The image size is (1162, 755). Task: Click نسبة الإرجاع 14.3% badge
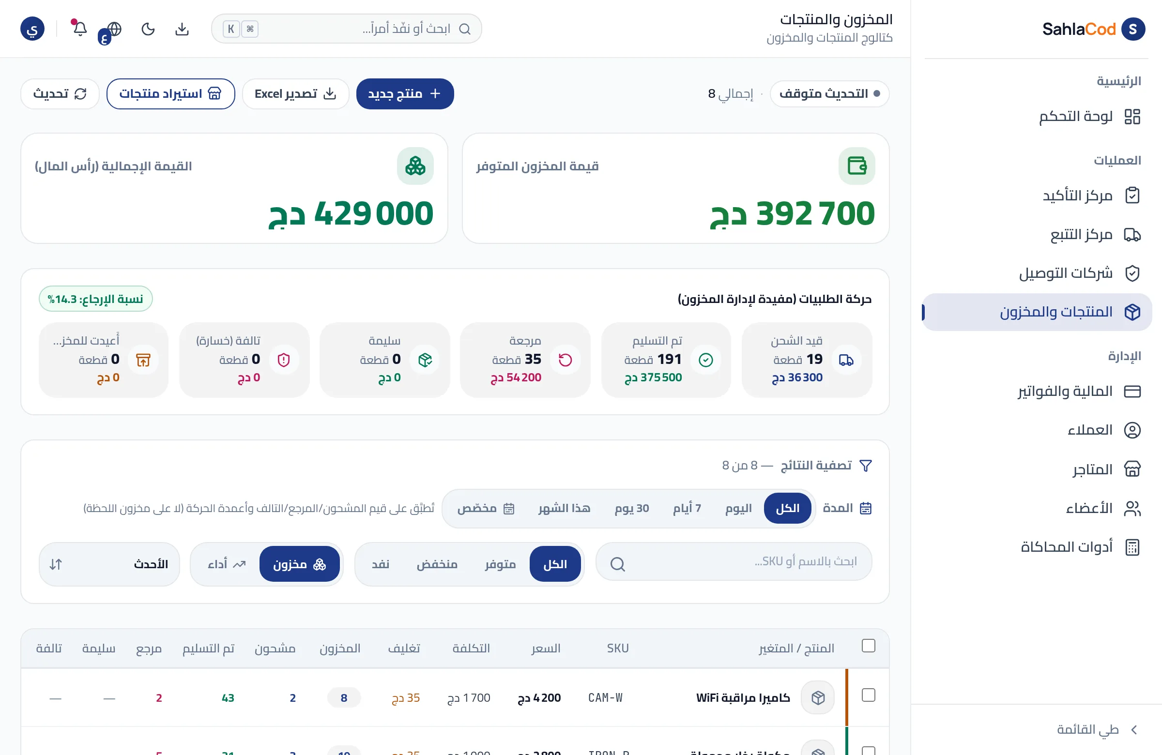pyautogui.click(x=96, y=299)
